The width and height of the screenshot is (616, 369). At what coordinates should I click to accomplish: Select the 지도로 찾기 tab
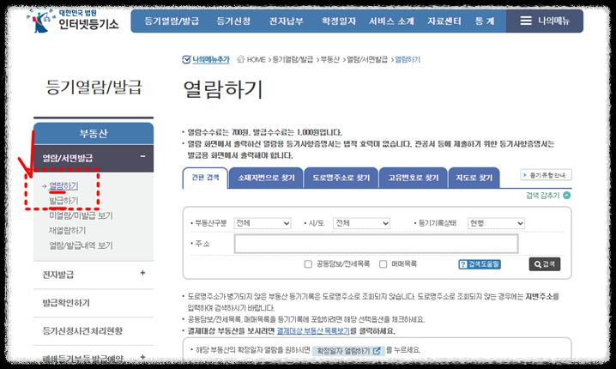click(474, 178)
